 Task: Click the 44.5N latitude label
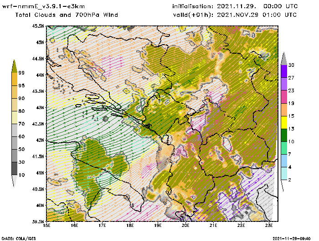coord(38,59)
